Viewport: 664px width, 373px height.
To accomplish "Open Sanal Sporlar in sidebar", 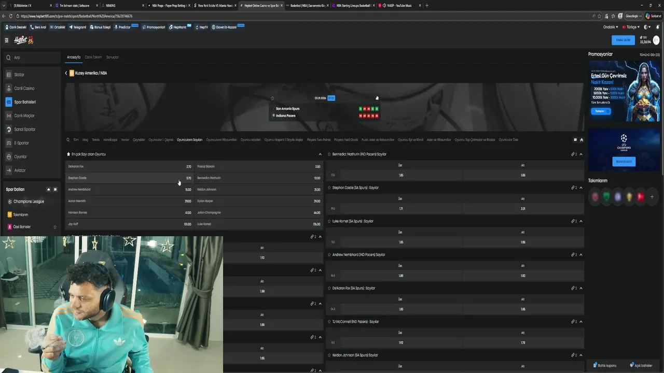I will tap(32, 129).
